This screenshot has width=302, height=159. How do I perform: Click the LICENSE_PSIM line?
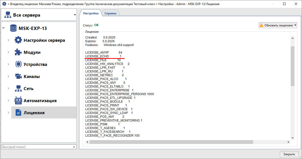coord(103,124)
